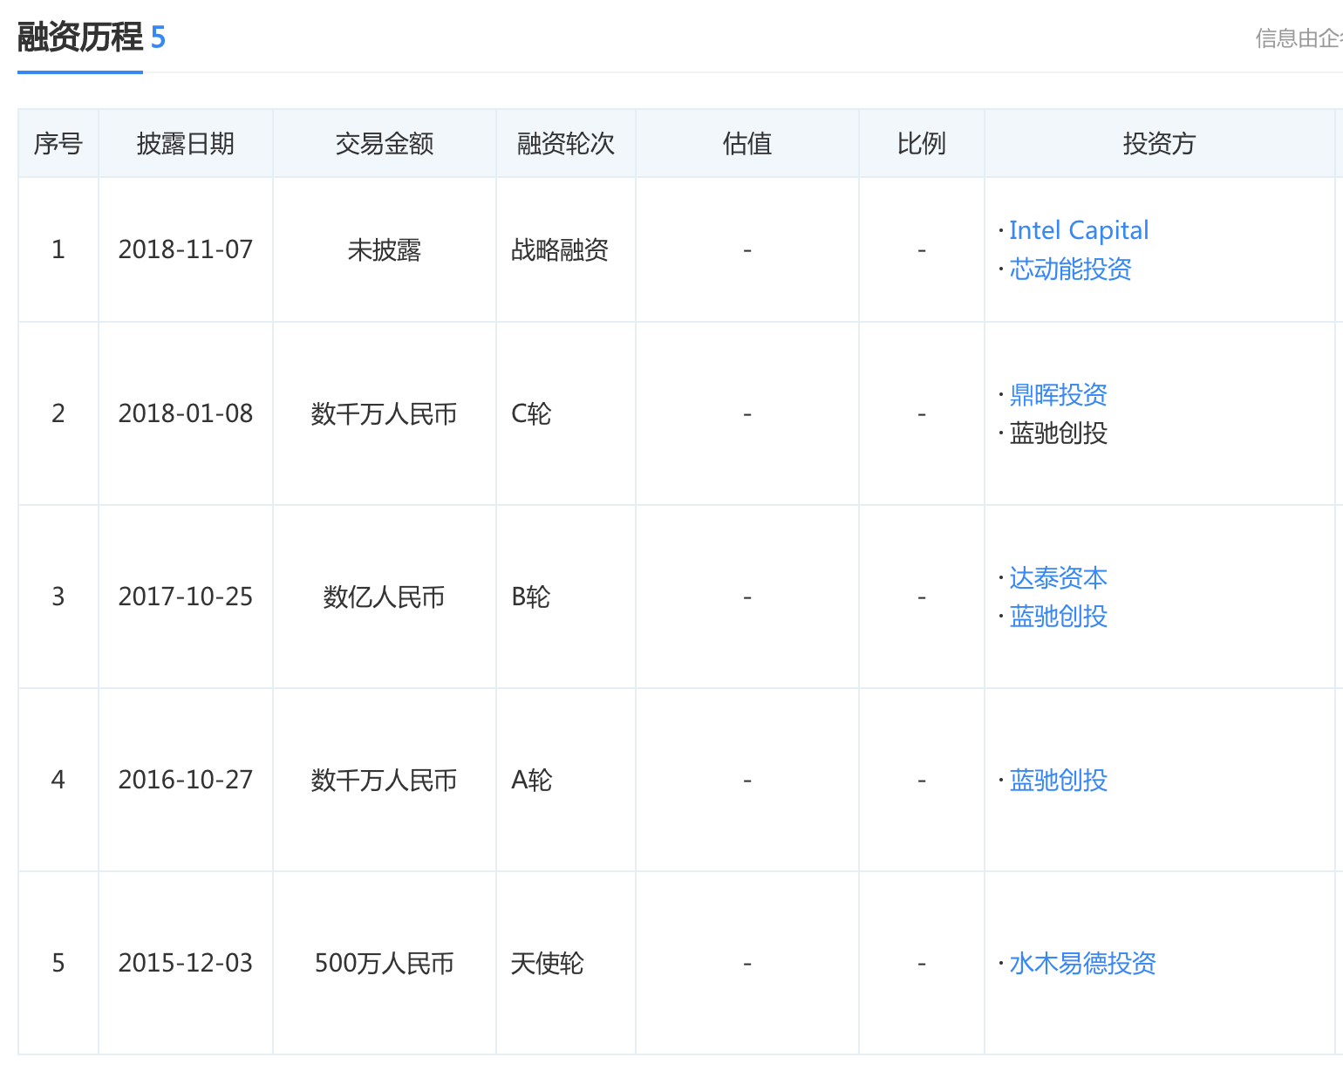Select the date cell 2016-10-27

point(186,780)
